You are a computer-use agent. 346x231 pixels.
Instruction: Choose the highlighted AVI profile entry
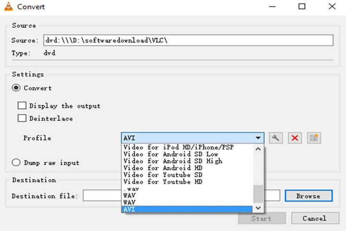click(x=186, y=209)
